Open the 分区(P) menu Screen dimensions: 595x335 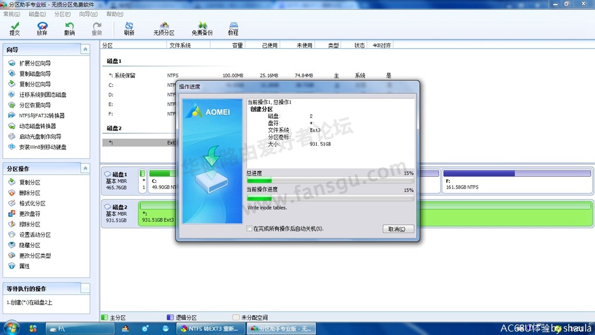[x=62, y=14]
